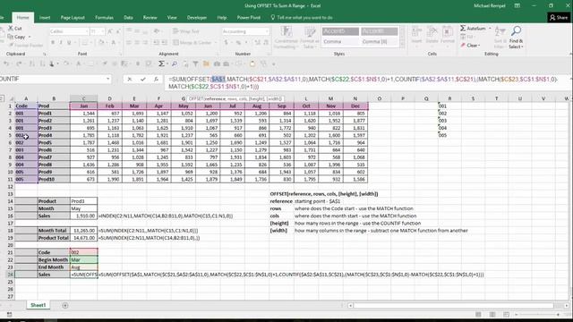Click the Cut scissors icon
This screenshot has width=573, height=322.
point(11,28)
